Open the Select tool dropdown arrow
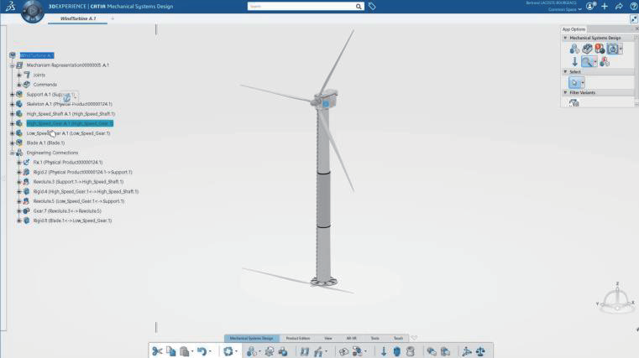This screenshot has width=639, height=358. [x=582, y=83]
